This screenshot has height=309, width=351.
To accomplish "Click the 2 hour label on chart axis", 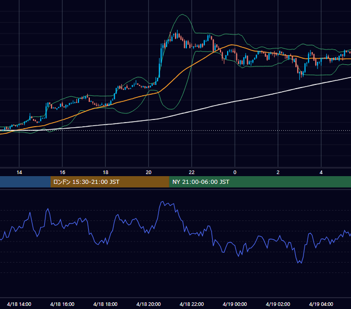I will click(278, 173).
